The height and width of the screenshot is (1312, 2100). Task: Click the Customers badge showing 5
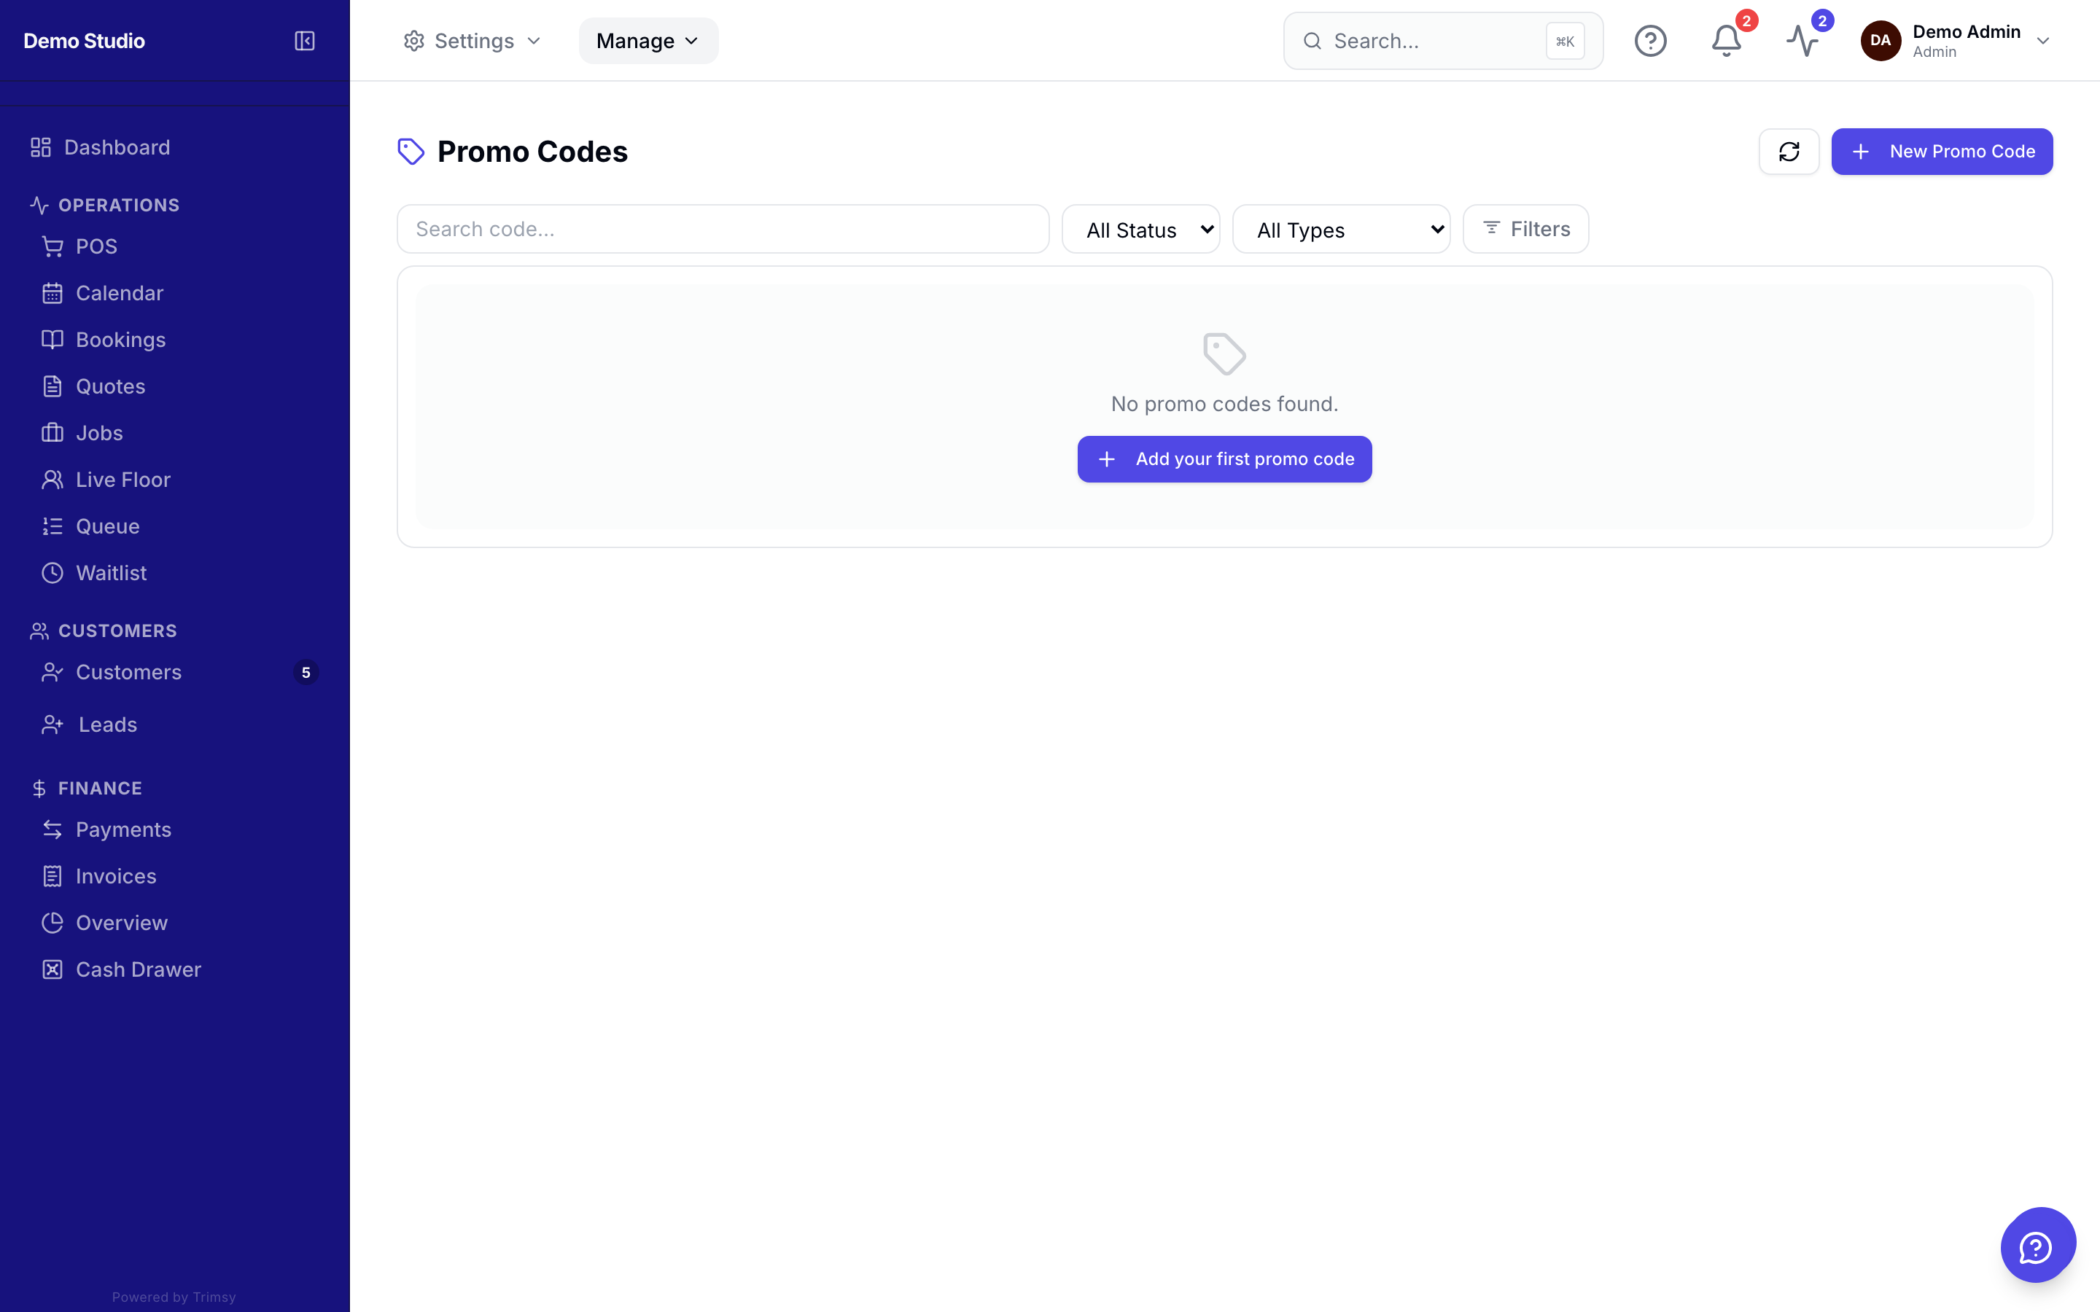pos(306,673)
